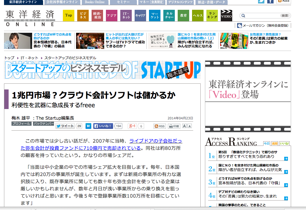This screenshot has width=306, height=210.
Task: View the author's プロフィール
Action: [x=21, y=124]
